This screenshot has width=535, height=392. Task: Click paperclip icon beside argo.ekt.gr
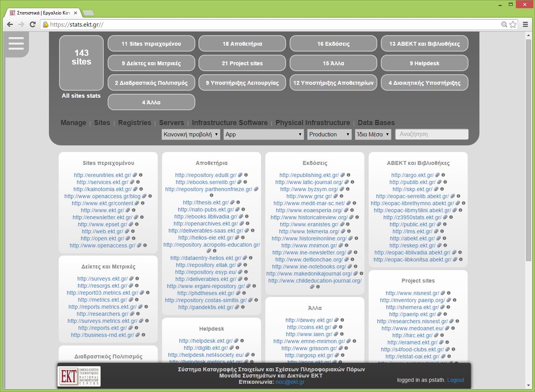(x=437, y=175)
